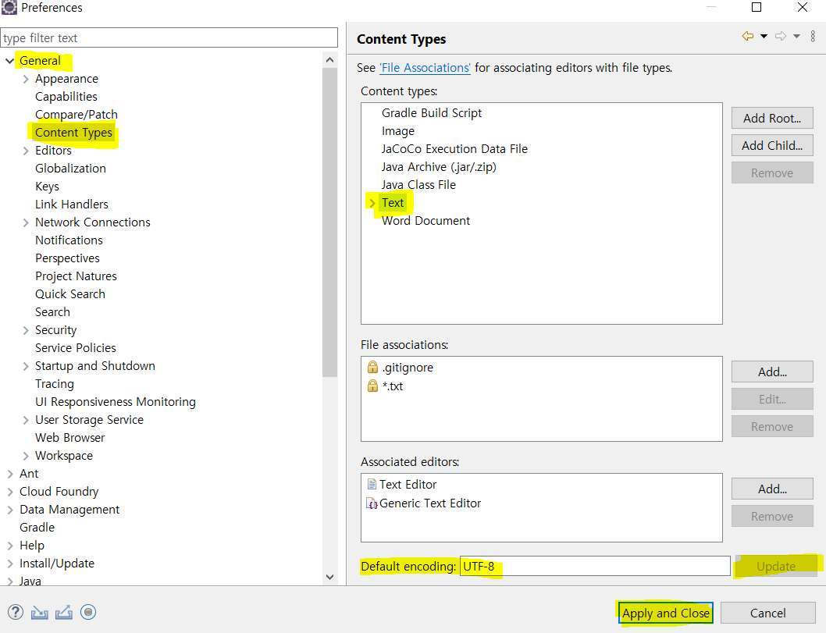Viewport: 826px width, 633px height.
Task: Expand the Editors node
Action: [25, 151]
